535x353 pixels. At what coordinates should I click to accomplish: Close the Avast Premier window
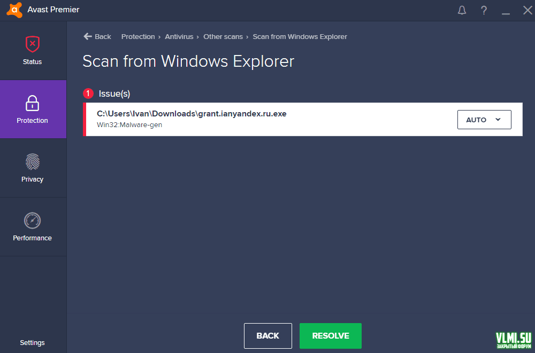(x=527, y=10)
